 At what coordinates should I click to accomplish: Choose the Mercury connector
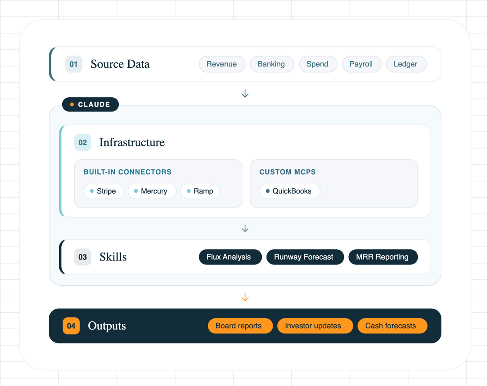pos(152,191)
